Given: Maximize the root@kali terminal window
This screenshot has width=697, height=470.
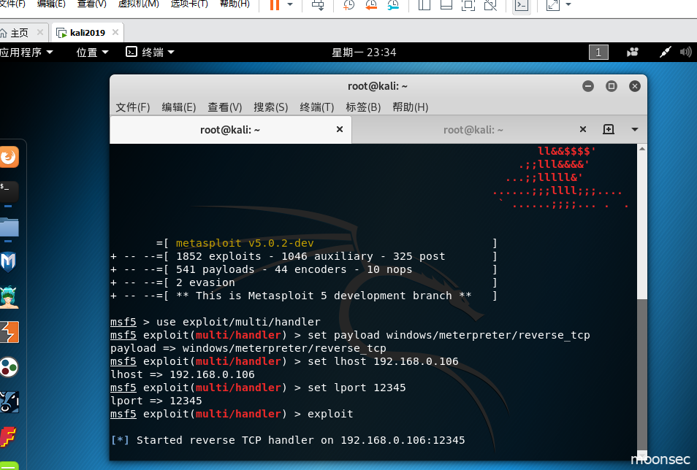Looking at the screenshot, I should pyautogui.click(x=612, y=86).
